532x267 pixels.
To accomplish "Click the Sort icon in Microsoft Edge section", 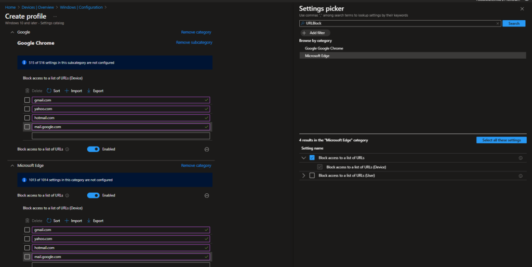I will click(x=49, y=221).
